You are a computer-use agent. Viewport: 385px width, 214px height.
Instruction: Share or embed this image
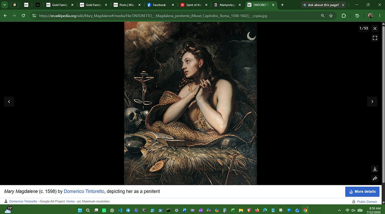(x=375, y=178)
